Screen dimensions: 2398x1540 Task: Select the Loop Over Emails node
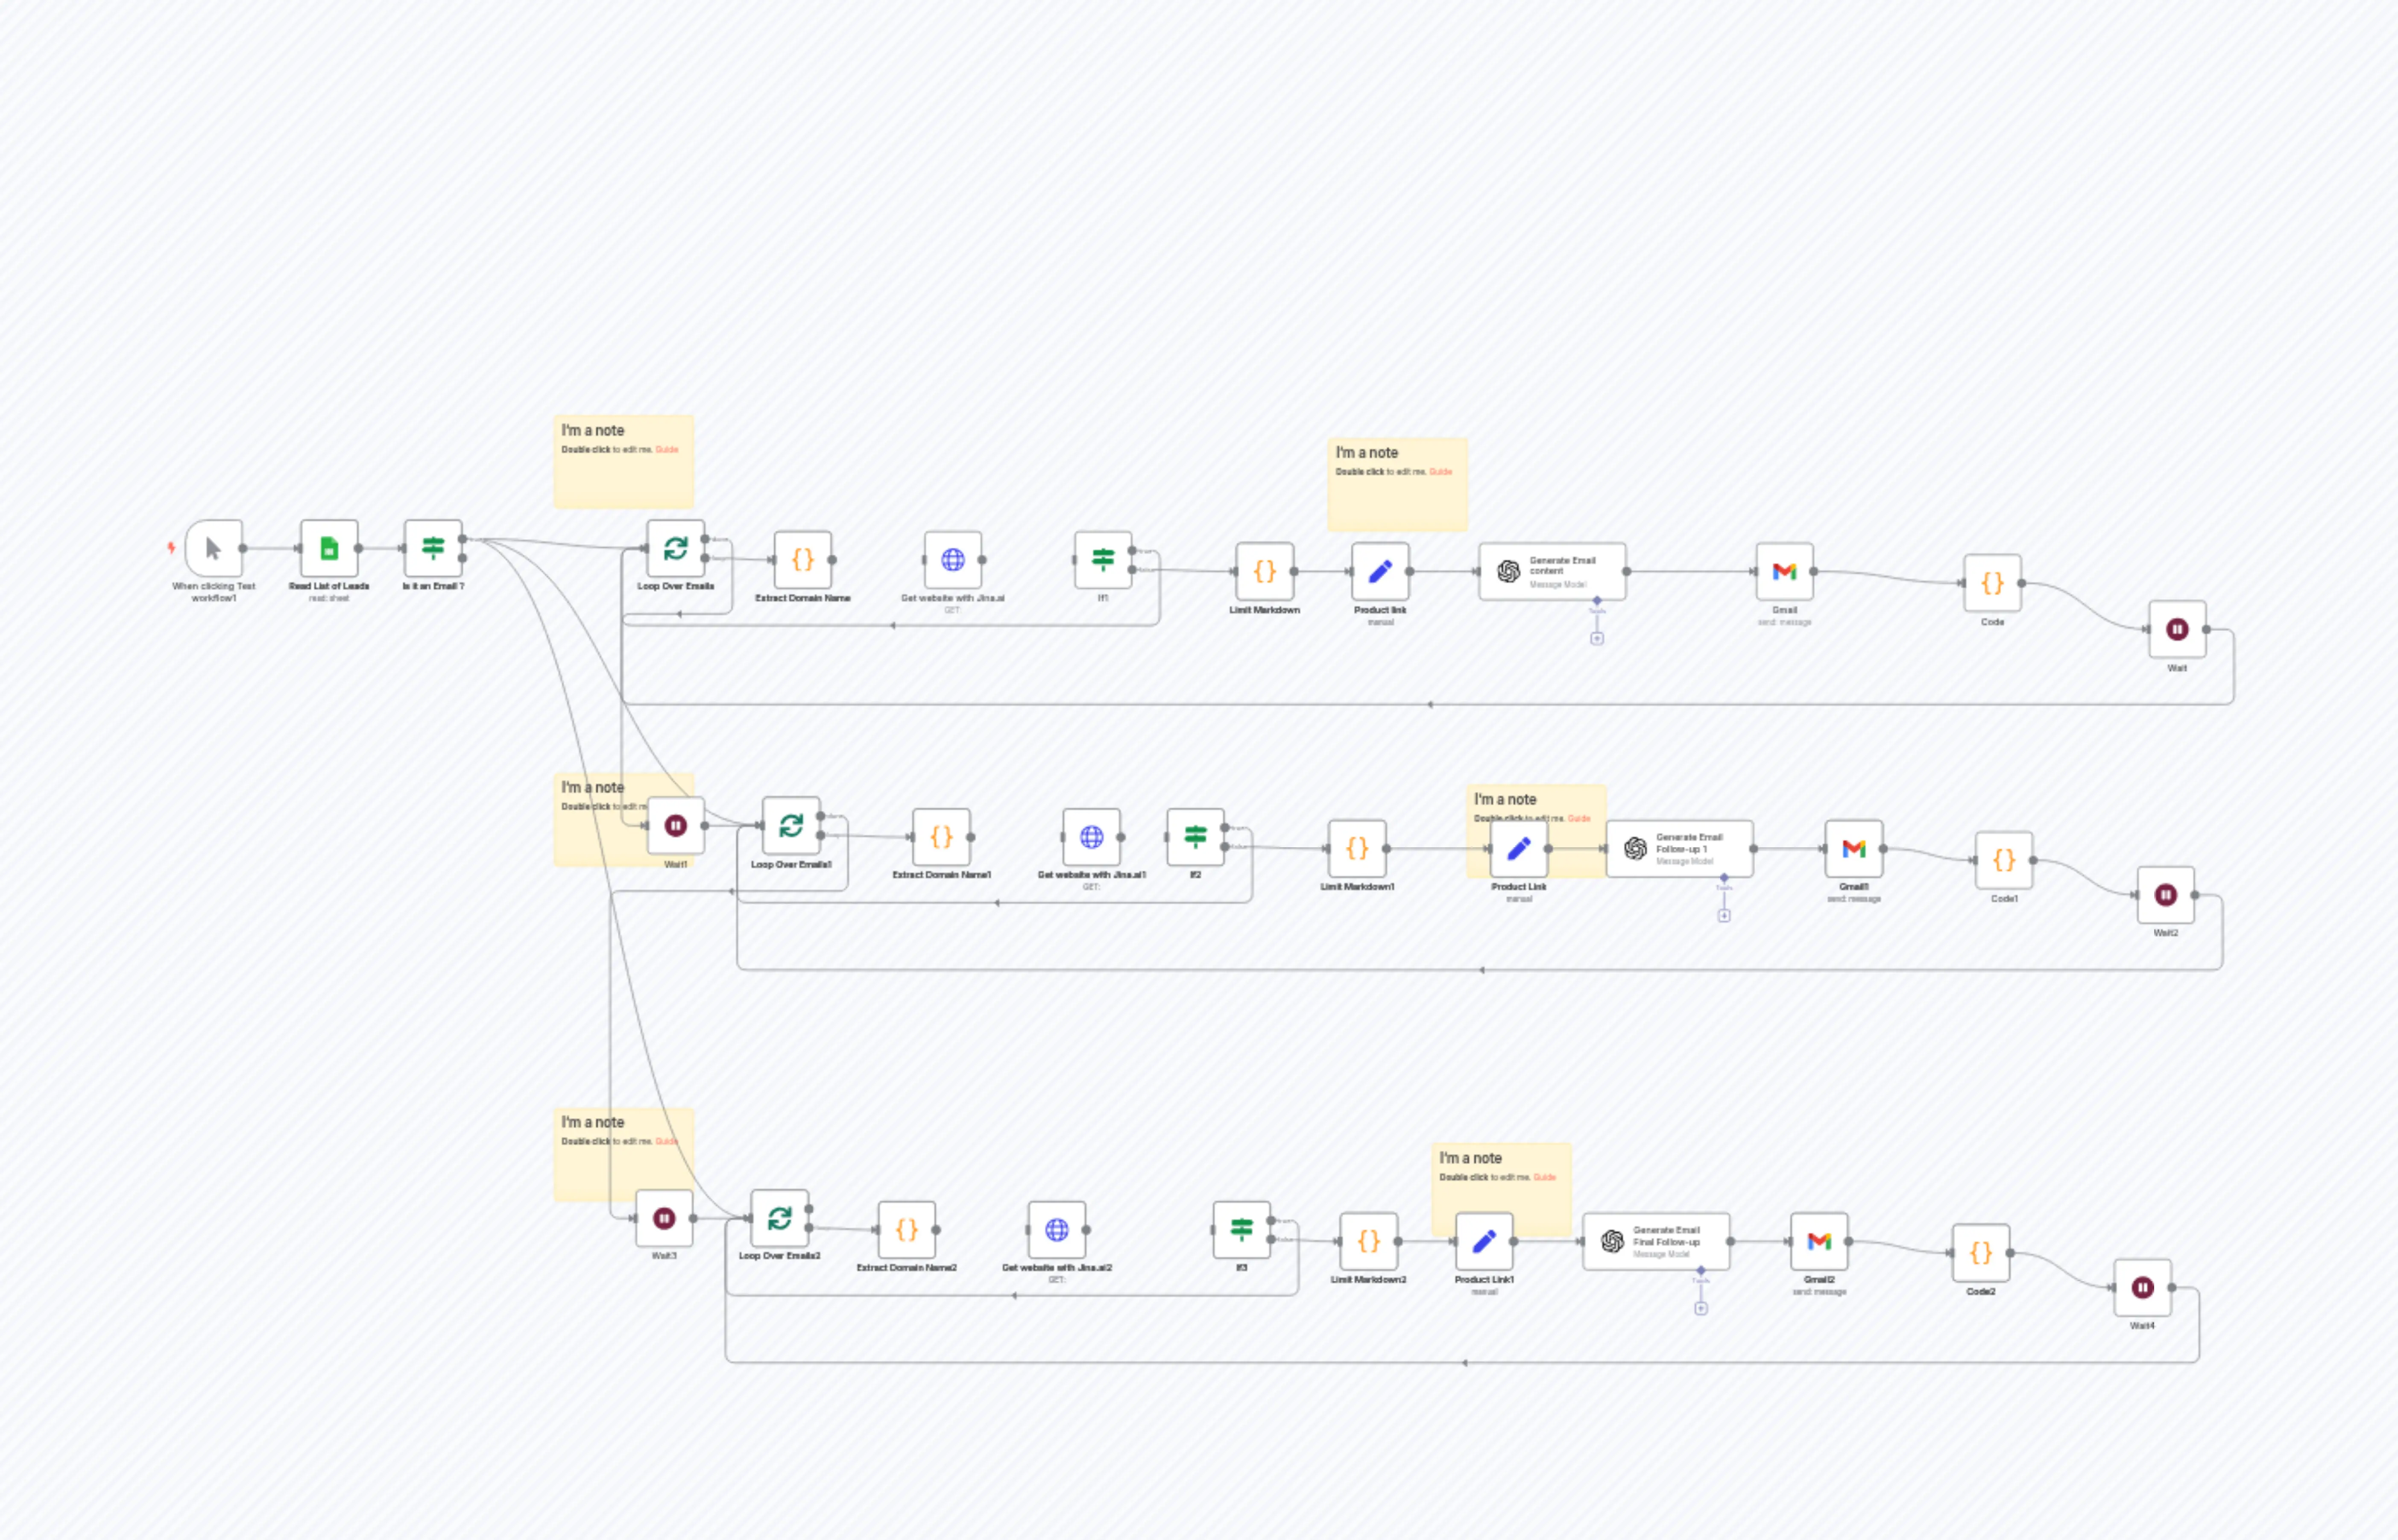click(676, 548)
